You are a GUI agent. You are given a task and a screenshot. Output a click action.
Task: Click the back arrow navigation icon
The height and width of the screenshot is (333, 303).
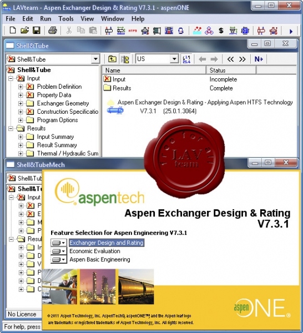[203, 59]
